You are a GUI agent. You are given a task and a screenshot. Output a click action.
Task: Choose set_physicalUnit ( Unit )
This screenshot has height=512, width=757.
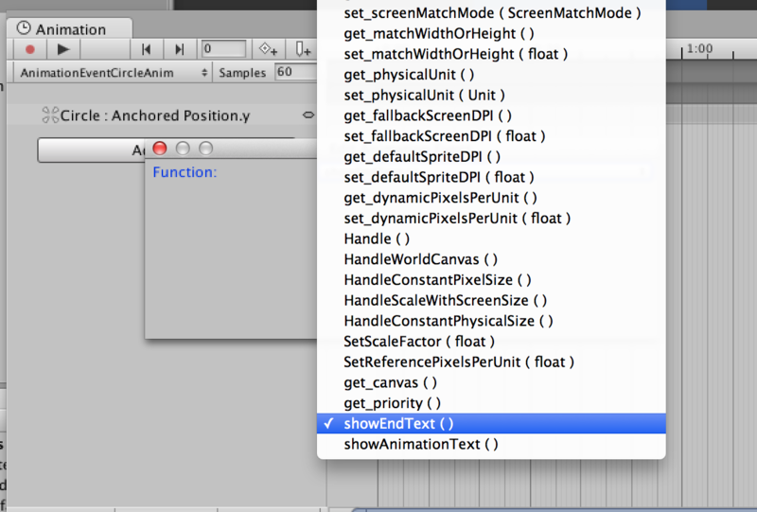[491, 96]
